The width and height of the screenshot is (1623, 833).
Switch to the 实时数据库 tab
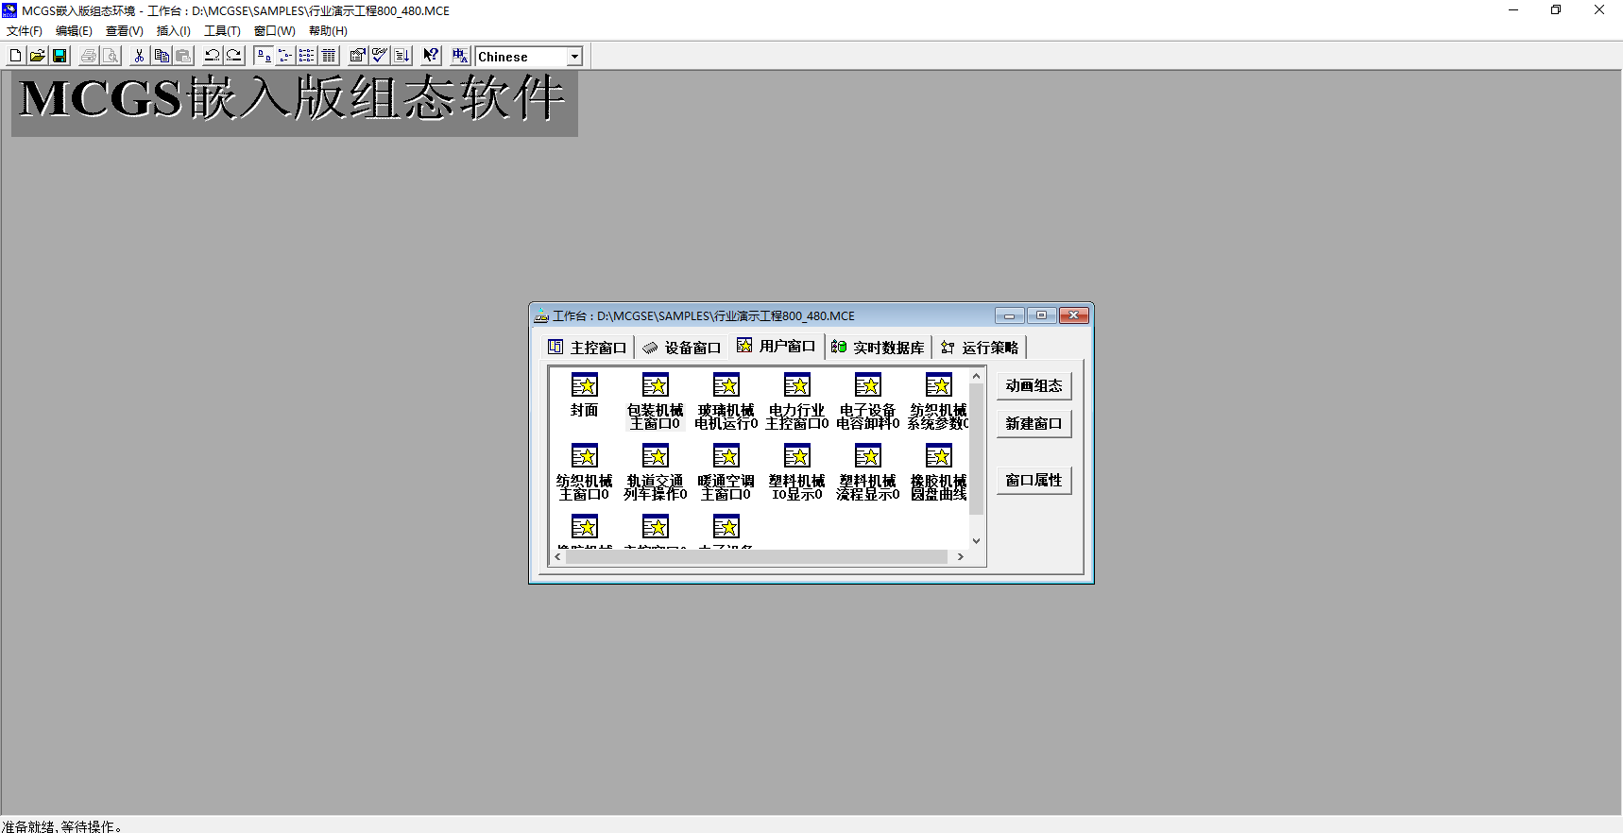click(879, 348)
